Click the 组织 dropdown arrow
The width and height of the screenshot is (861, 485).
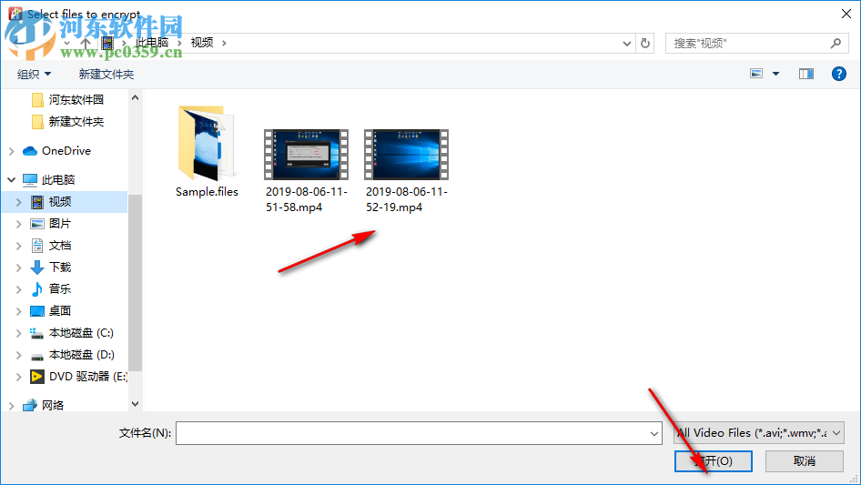(x=47, y=74)
